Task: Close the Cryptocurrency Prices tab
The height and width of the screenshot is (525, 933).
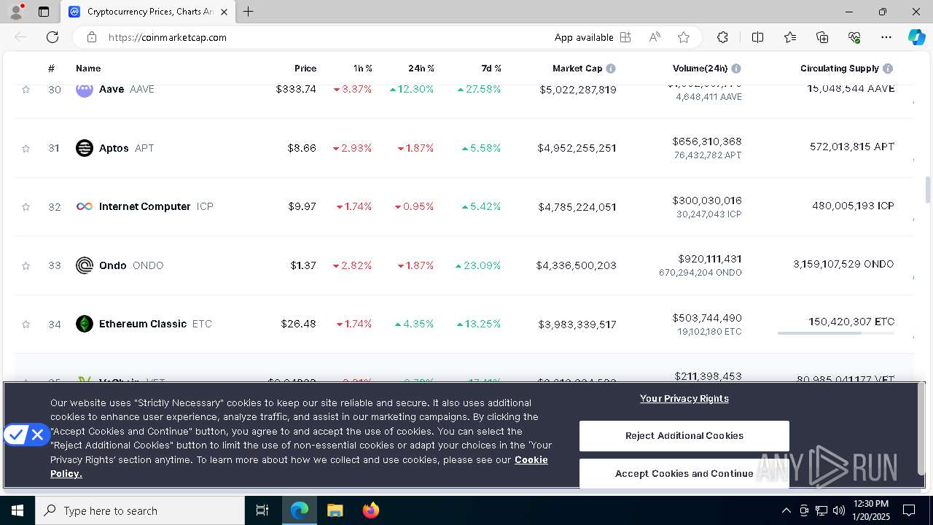Action: point(224,12)
